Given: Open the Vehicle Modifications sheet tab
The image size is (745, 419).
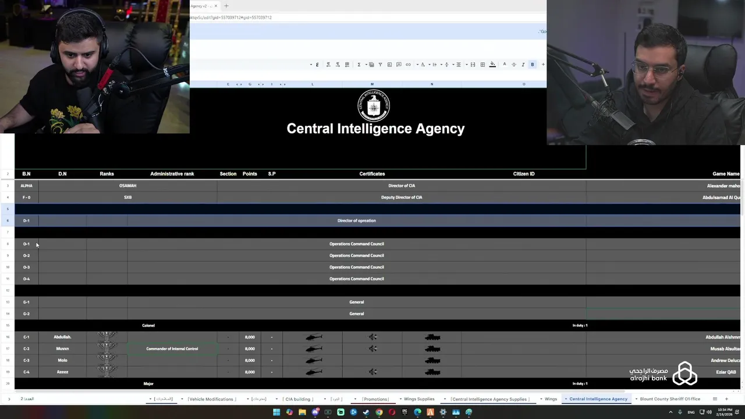Looking at the screenshot, I should point(211,399).
